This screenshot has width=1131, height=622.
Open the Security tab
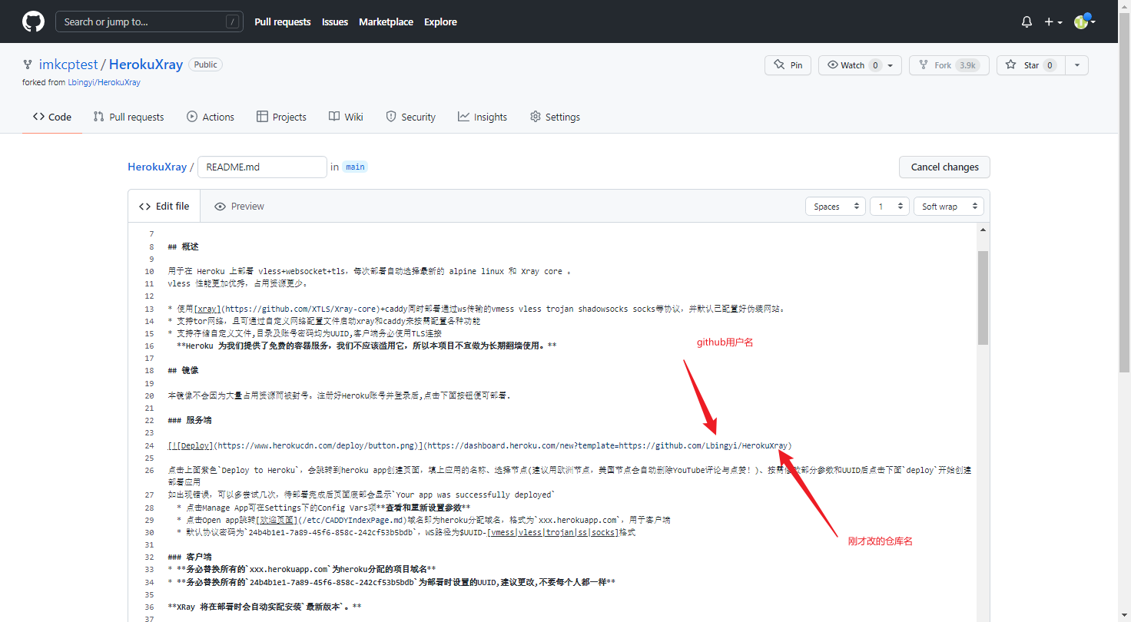point(410,117)
